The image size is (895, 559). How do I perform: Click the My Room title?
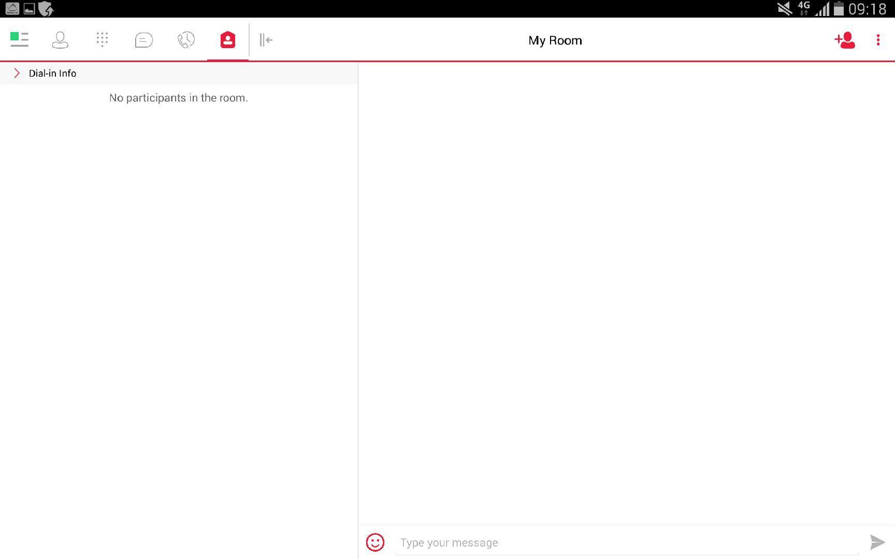555,40
